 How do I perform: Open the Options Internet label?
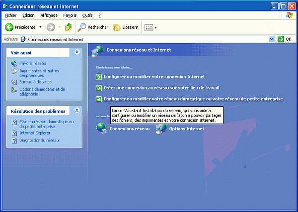coord(187,129)
